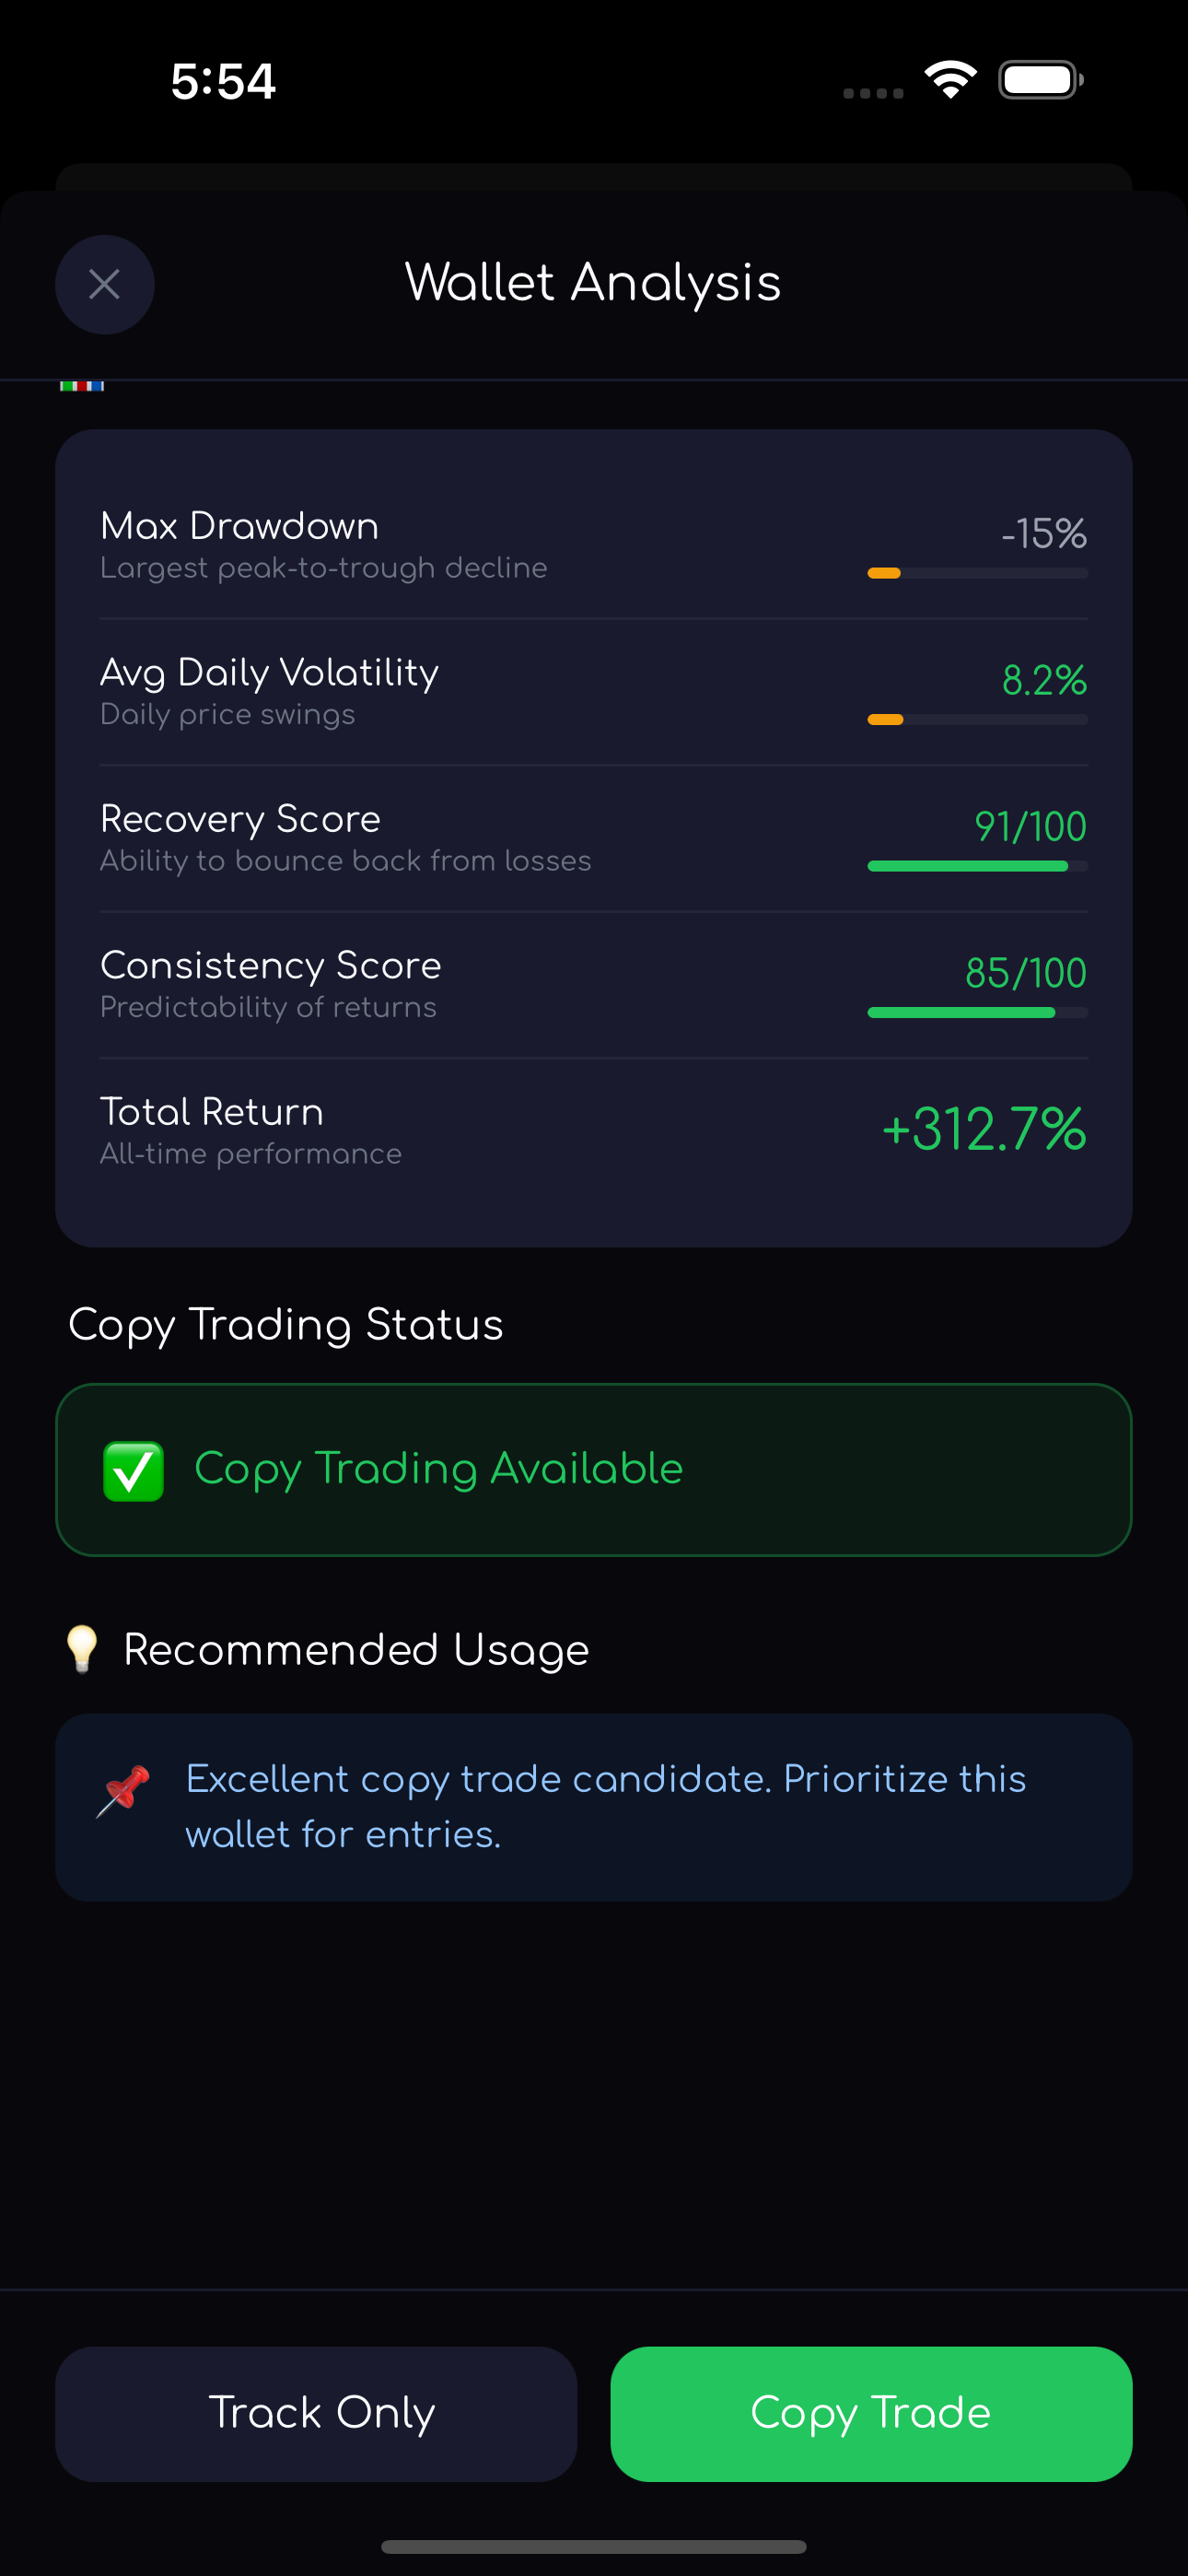This screenshot has width=1188, height=2576.
Task: Tap the Consistency Score row label
Action: click(271, 966)
